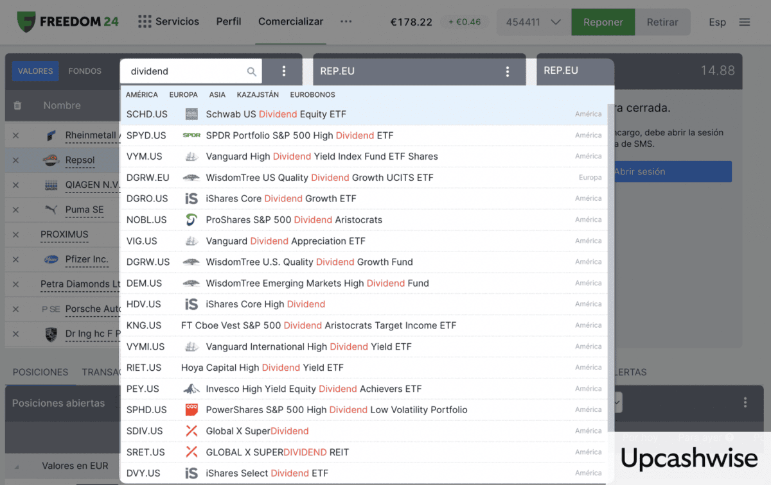The width and height of the screenshot is (771, 485).
Task: Select the Comercializar tab
Action: point(290,21)
